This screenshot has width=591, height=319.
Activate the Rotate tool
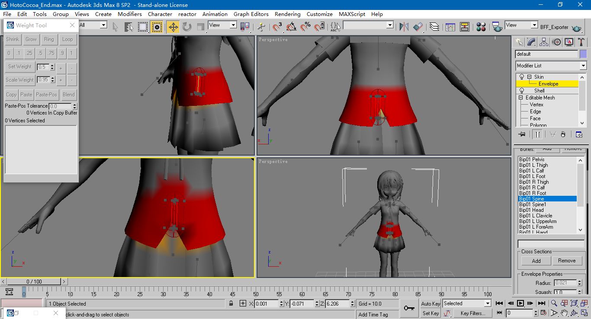(x=187, y=27)
